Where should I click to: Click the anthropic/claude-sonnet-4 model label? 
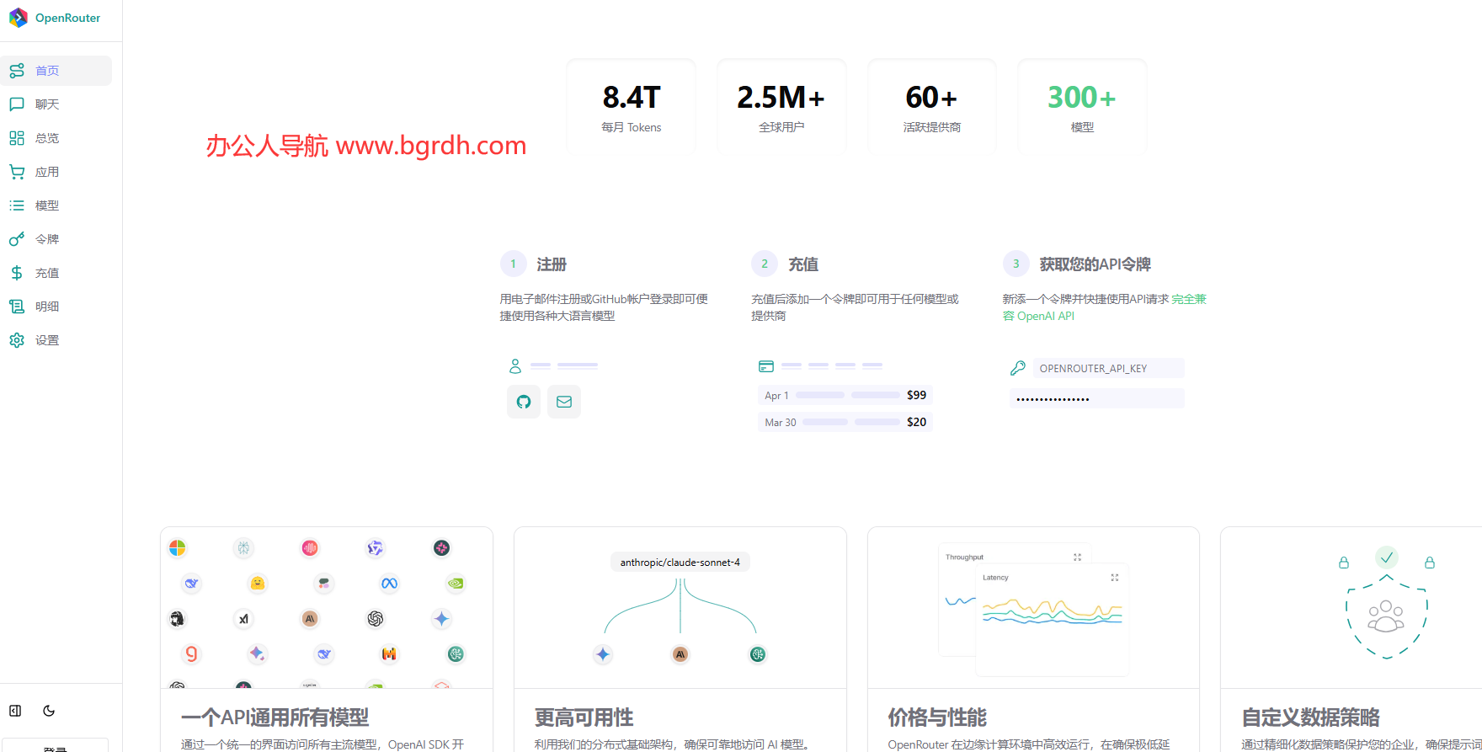pos(680,563)
